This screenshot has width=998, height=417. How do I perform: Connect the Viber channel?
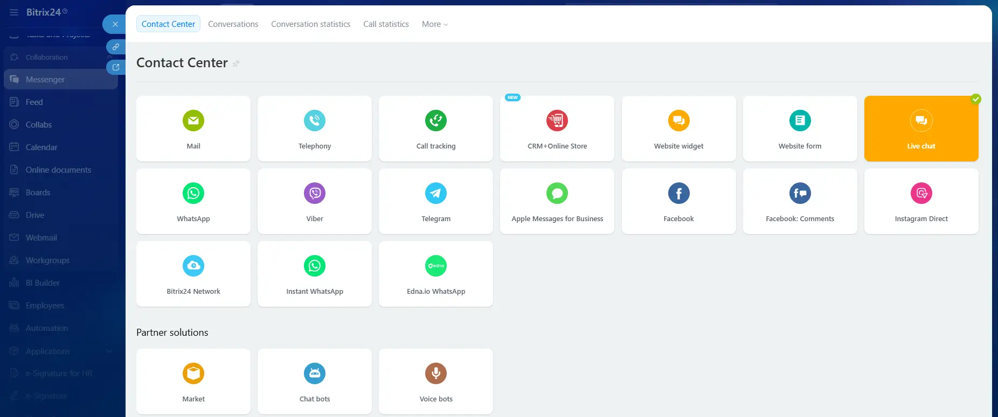pos(315,201)
